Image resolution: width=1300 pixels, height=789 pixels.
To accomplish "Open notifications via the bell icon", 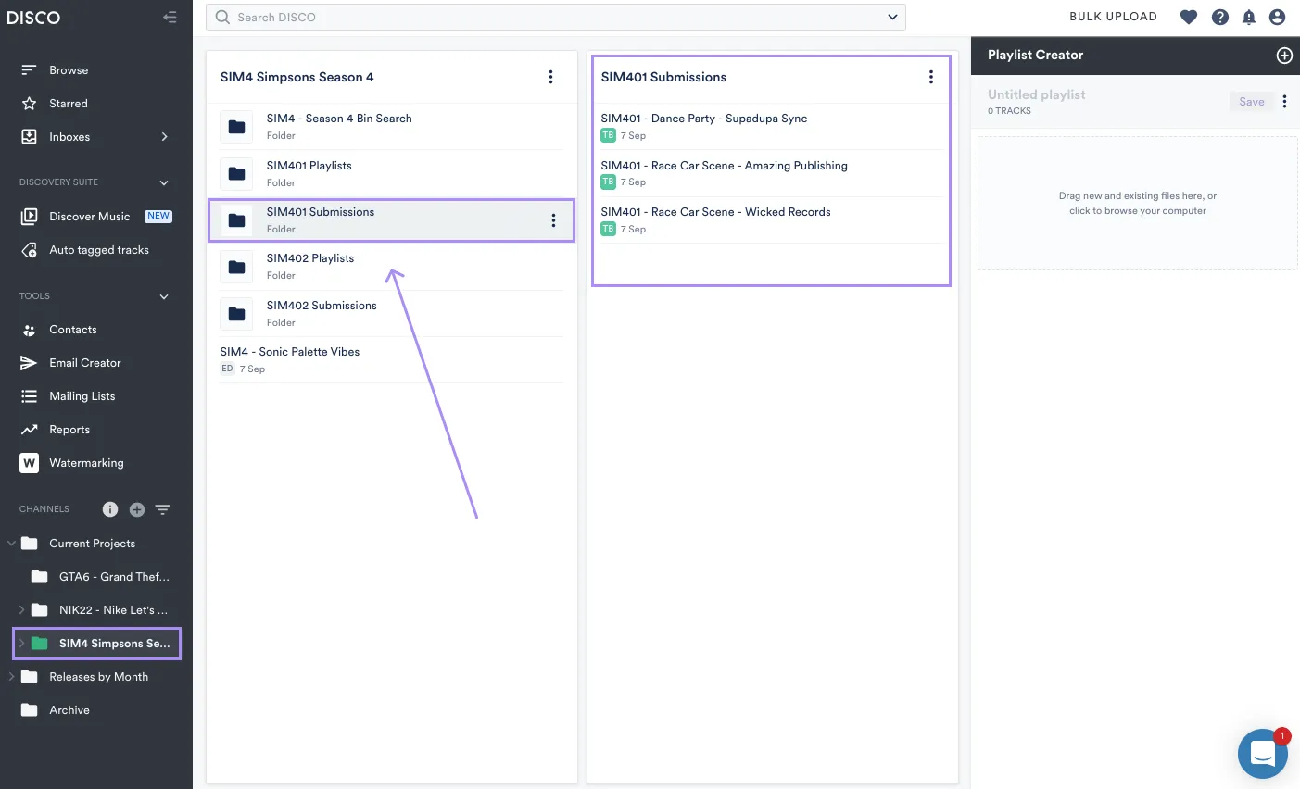I will point(1249,17).
